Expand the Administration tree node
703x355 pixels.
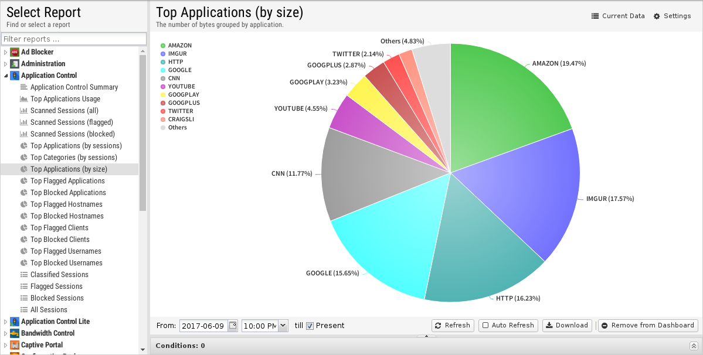pos(5,64)
